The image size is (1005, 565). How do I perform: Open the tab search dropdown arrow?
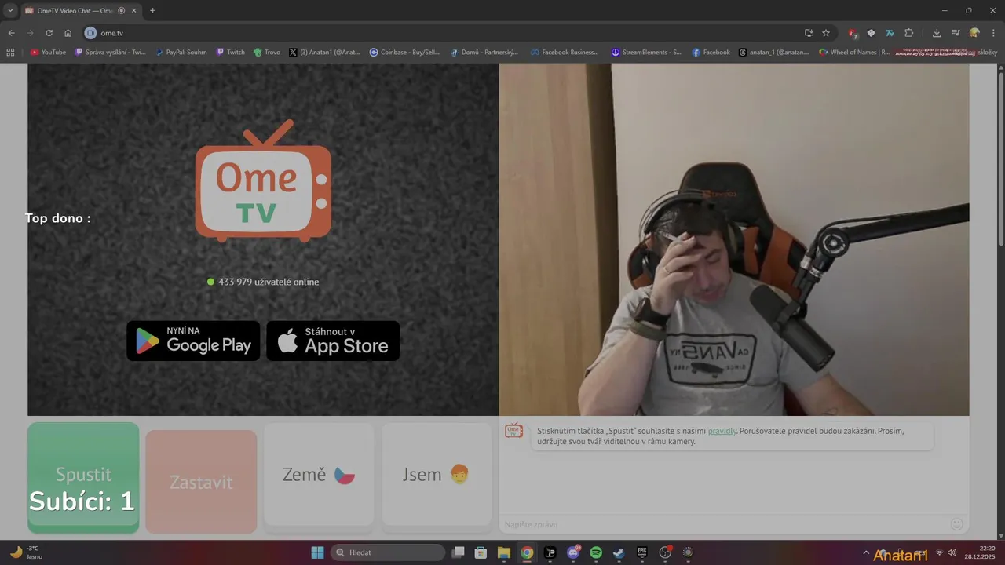10,10
